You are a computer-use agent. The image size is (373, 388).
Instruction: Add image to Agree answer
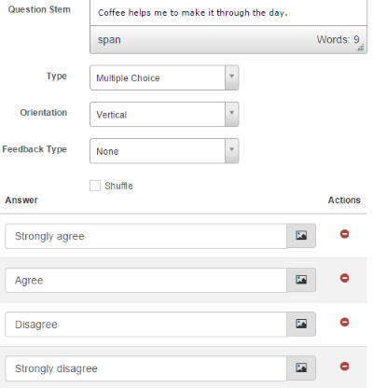coord(301,280)
